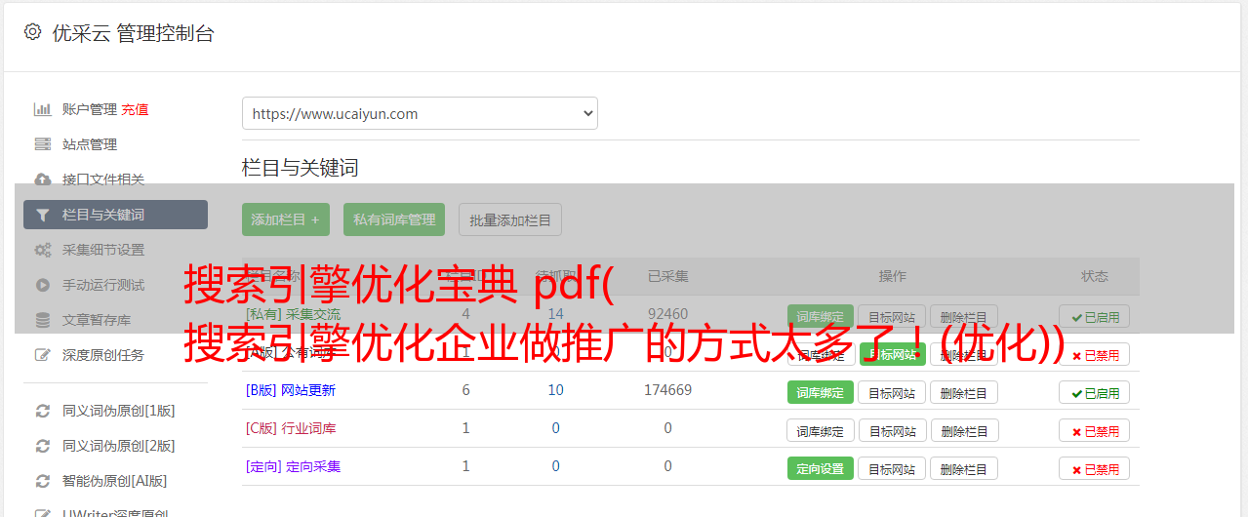Click the 优采云 管理控制台 title text
Image resolution: width=1248 pixels, height=517 pixels.
coord(133,33)
